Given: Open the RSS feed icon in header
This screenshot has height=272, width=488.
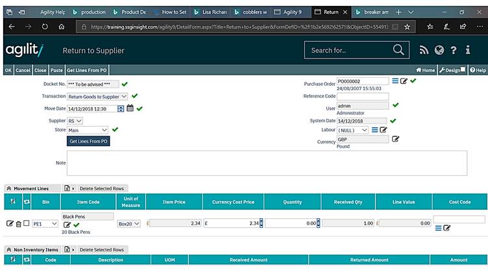Looking at the screenshot, I should click(424, 51).
